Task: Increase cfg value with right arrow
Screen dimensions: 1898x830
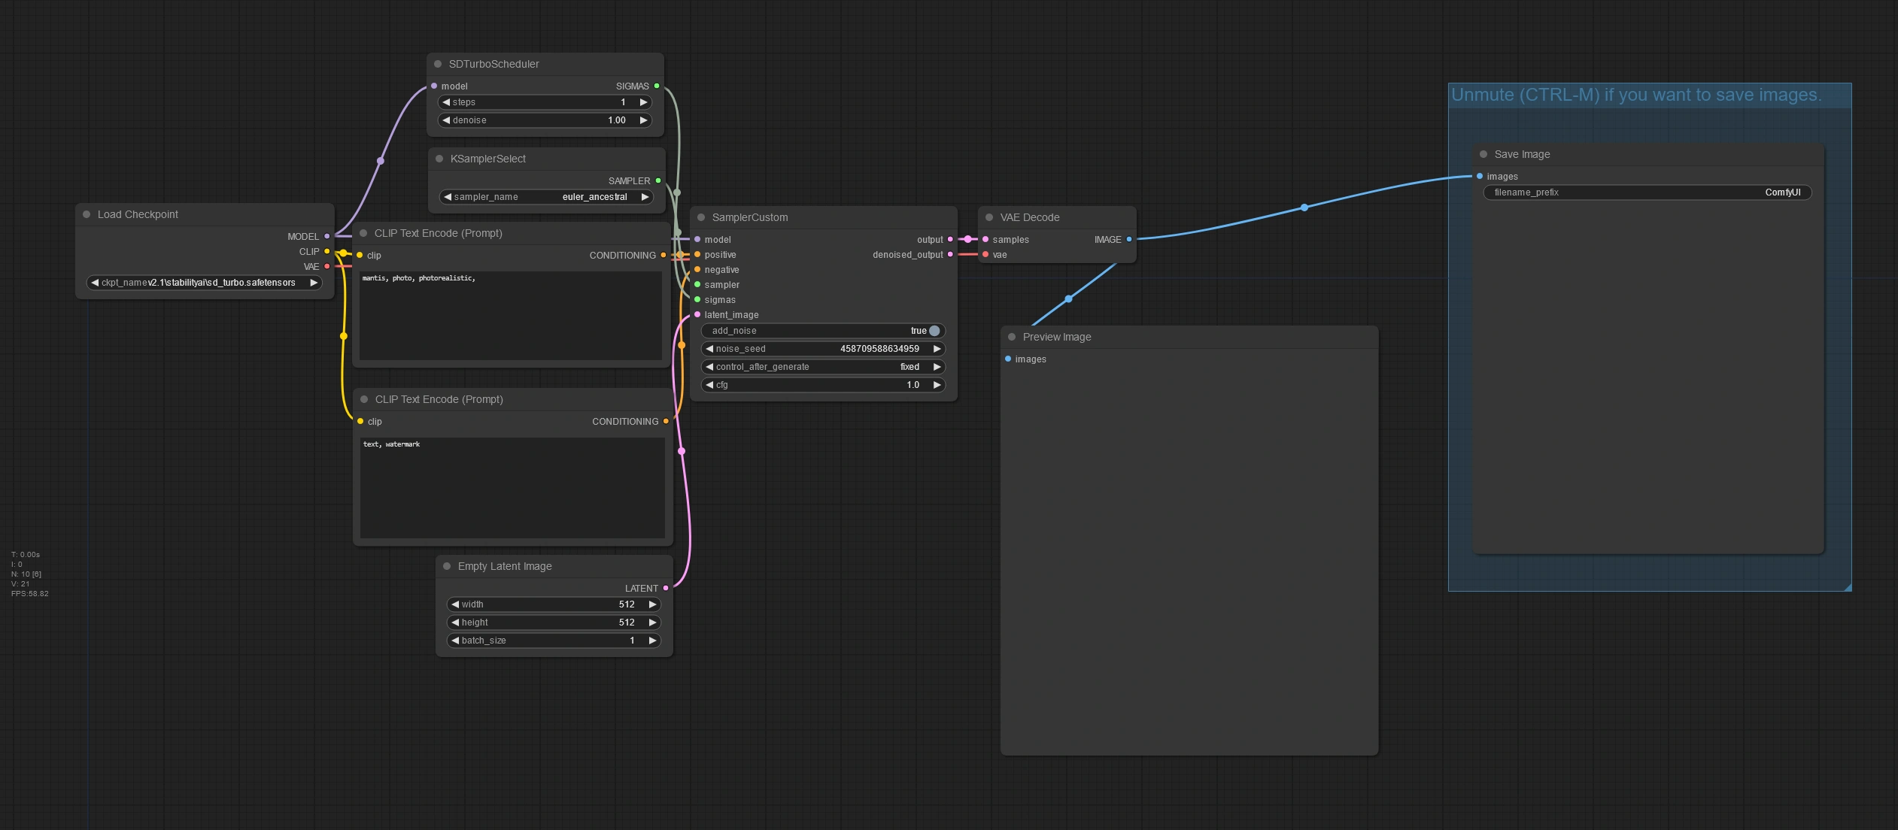Action: click(937, 385)
